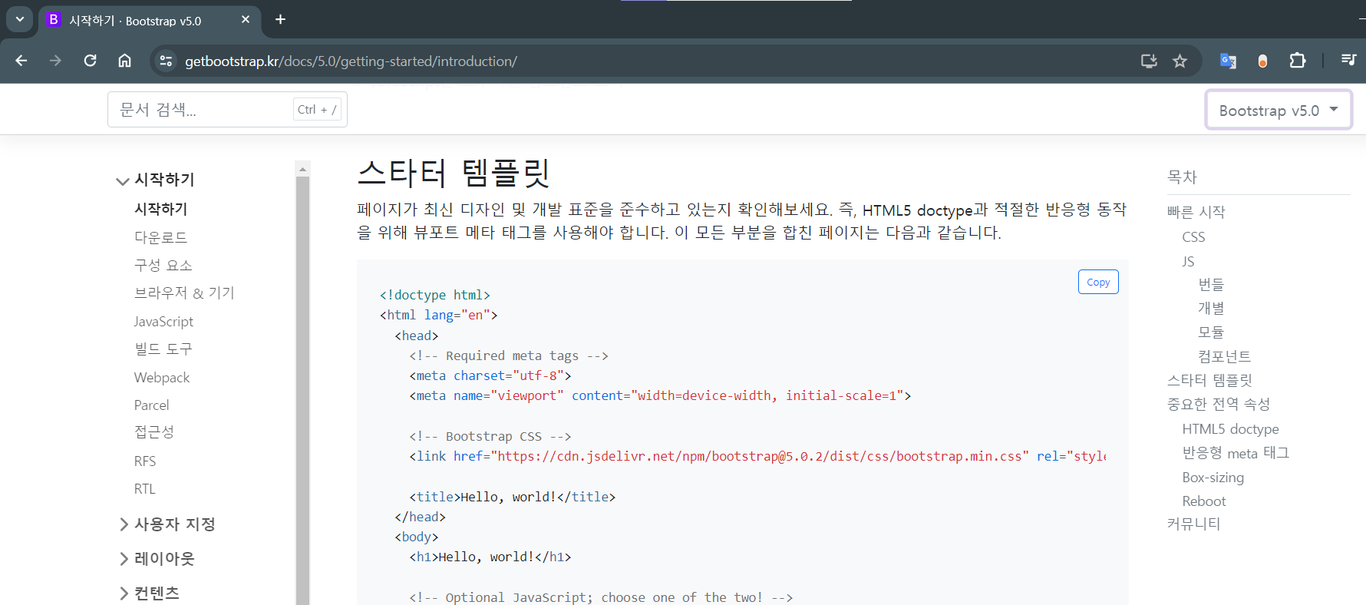The image size is (1366, 605).
Task: Open the 접근성 page
Action: pos(153,432)
